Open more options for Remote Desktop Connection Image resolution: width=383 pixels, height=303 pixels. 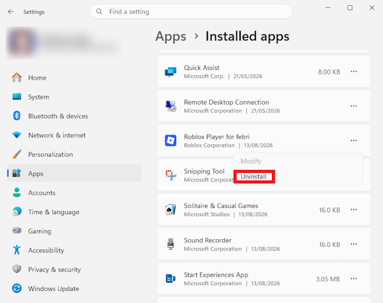pyautogui.click(x=354, y=106)
